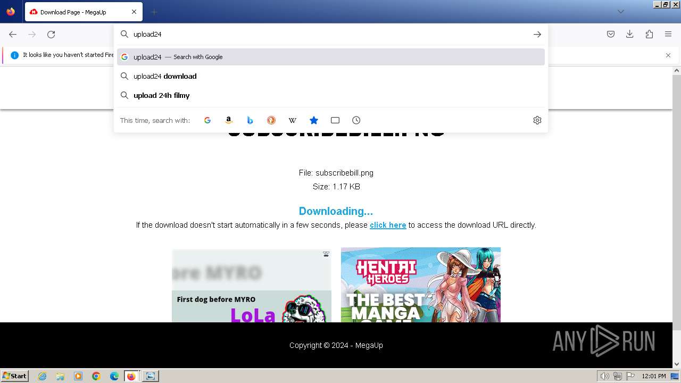Search this time with Wikipedia
Viewport: 681px width, 383px height.
point(293,120)
